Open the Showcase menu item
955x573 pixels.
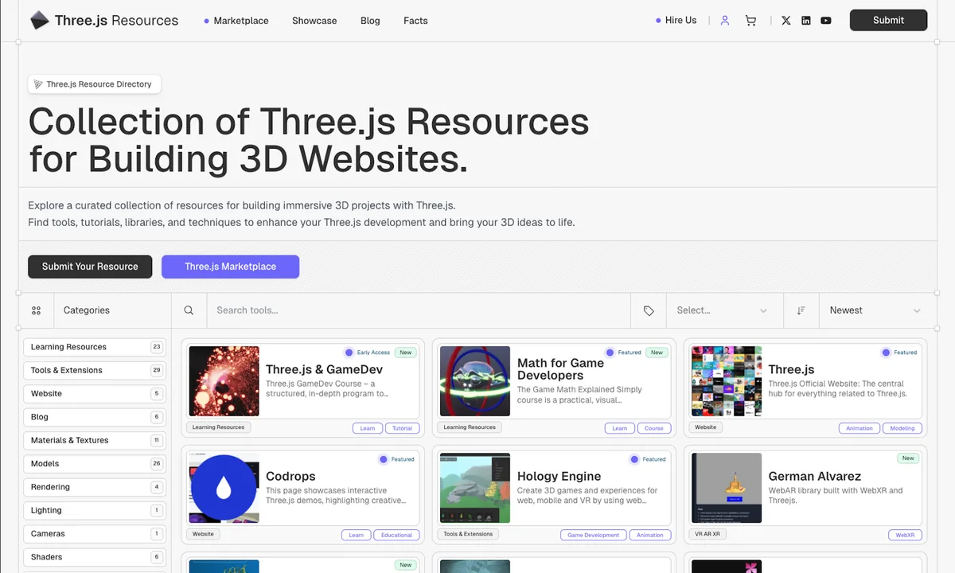point(314,21)
